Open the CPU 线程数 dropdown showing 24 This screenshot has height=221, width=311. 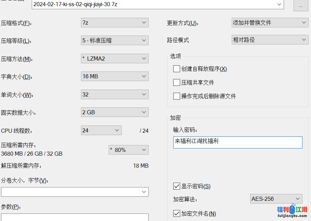pos(101,130)
